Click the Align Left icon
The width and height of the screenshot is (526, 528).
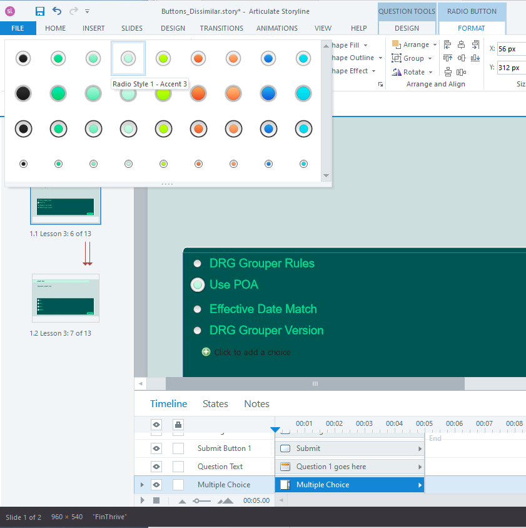[x=448, y=44]
